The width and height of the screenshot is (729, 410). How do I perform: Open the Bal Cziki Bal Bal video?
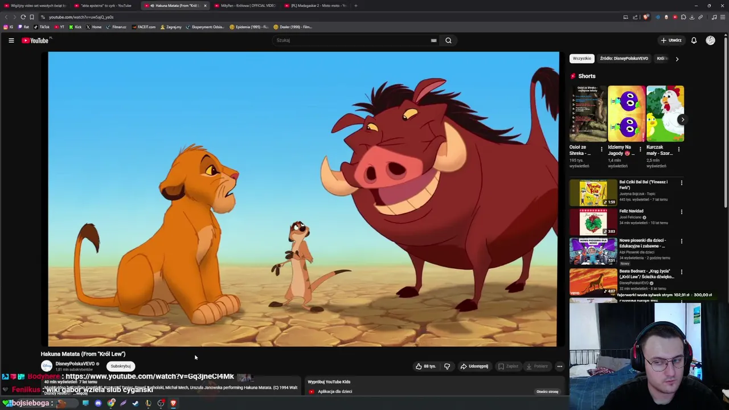(593, 193)
